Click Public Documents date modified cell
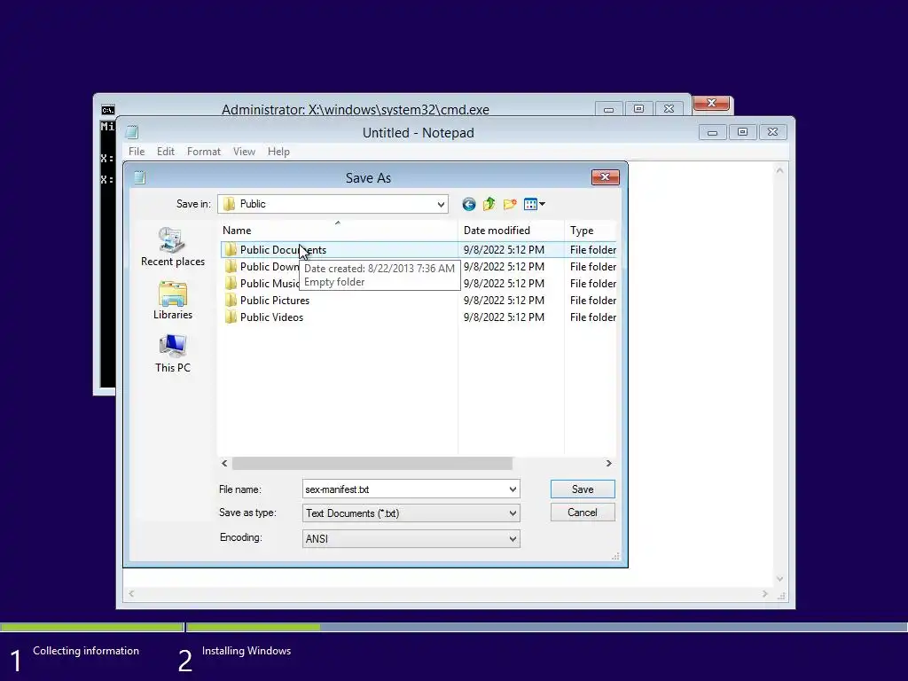The height and width of the screenshot is (681, 908). click(504, 249)
